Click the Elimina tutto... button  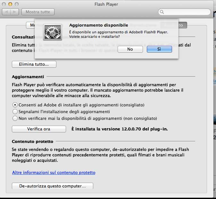(x=34, y=64)
